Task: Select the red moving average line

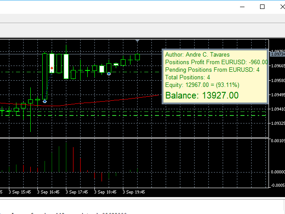Action: (x=111, y=100)
